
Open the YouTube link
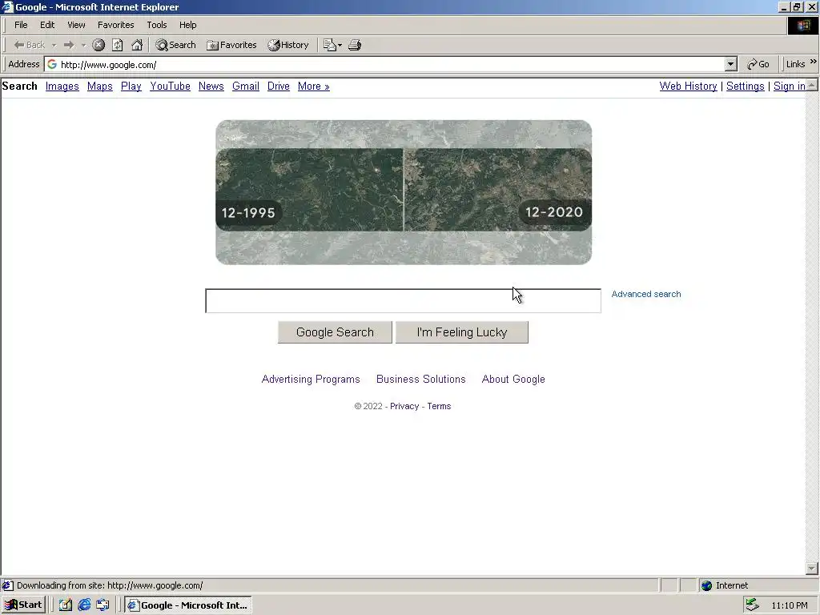(x=170, y=86)
